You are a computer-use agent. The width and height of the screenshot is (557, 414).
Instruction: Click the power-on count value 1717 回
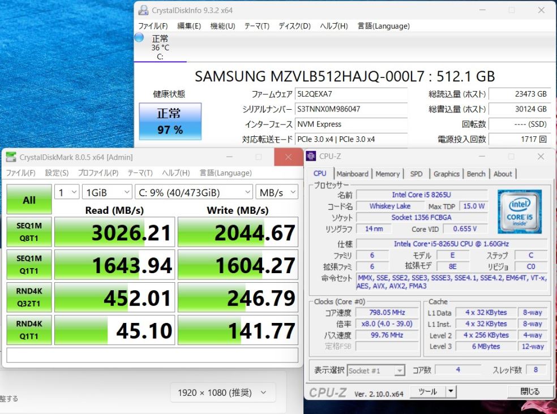520,139
